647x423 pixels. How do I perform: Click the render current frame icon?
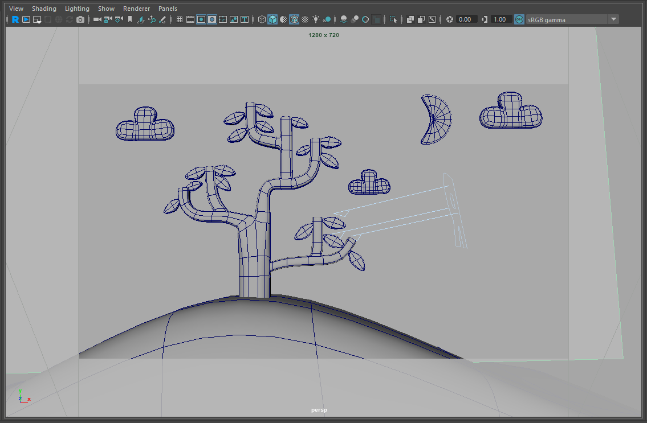15,19
